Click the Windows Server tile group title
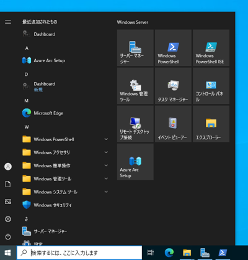248x260 pixels. pyautogui.click(x=133, y=22)
